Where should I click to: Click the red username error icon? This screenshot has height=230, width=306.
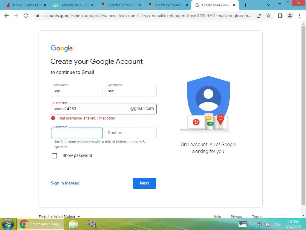point(53,118)
